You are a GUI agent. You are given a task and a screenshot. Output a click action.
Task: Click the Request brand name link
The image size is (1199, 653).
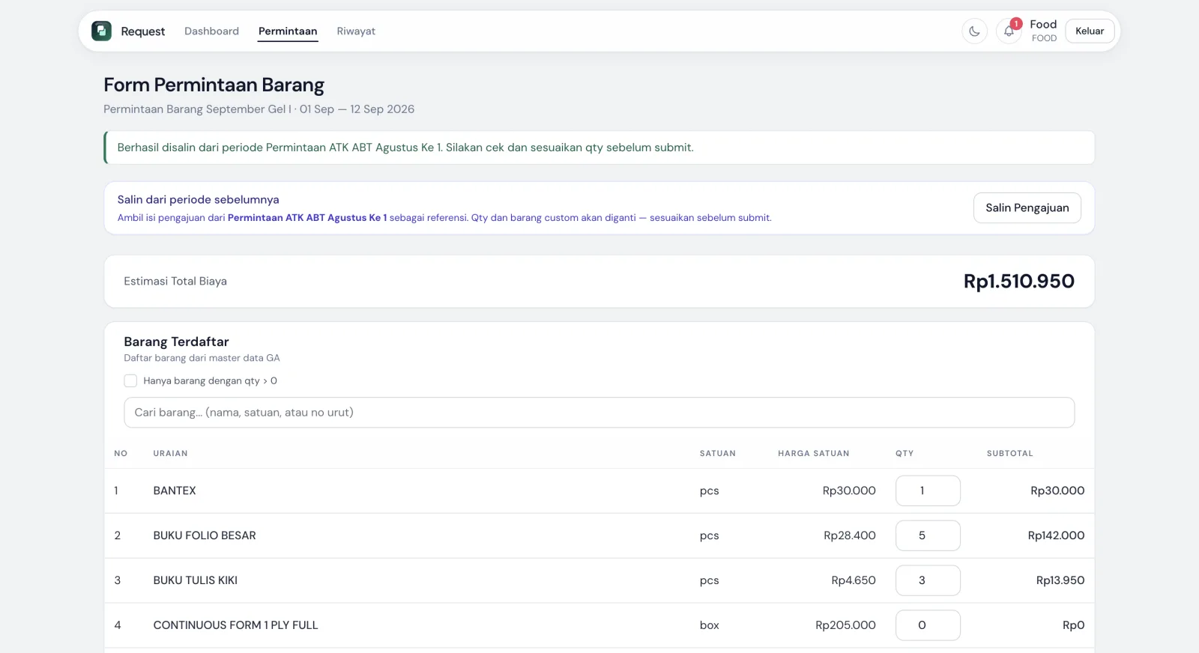[142, 31]
